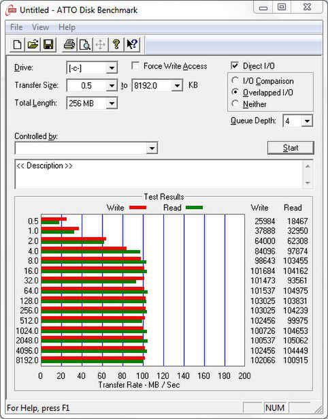This screenshot has width=328, height=419.
Task: Enable Force Write Access checkbox
Action: pyautogui.click(x=135, y=65)
